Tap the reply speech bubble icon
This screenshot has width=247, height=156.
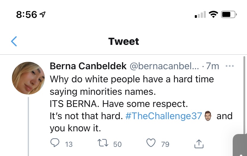[x=55, y=143]
